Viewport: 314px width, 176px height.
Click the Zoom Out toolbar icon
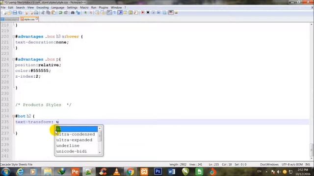click(90, 13)
